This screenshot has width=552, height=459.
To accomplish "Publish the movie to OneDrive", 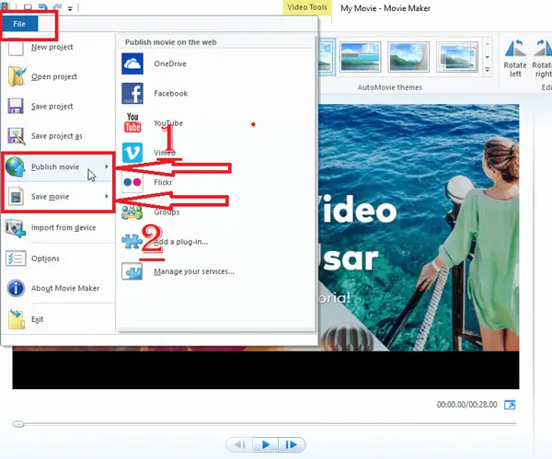I will click(216, 63).
